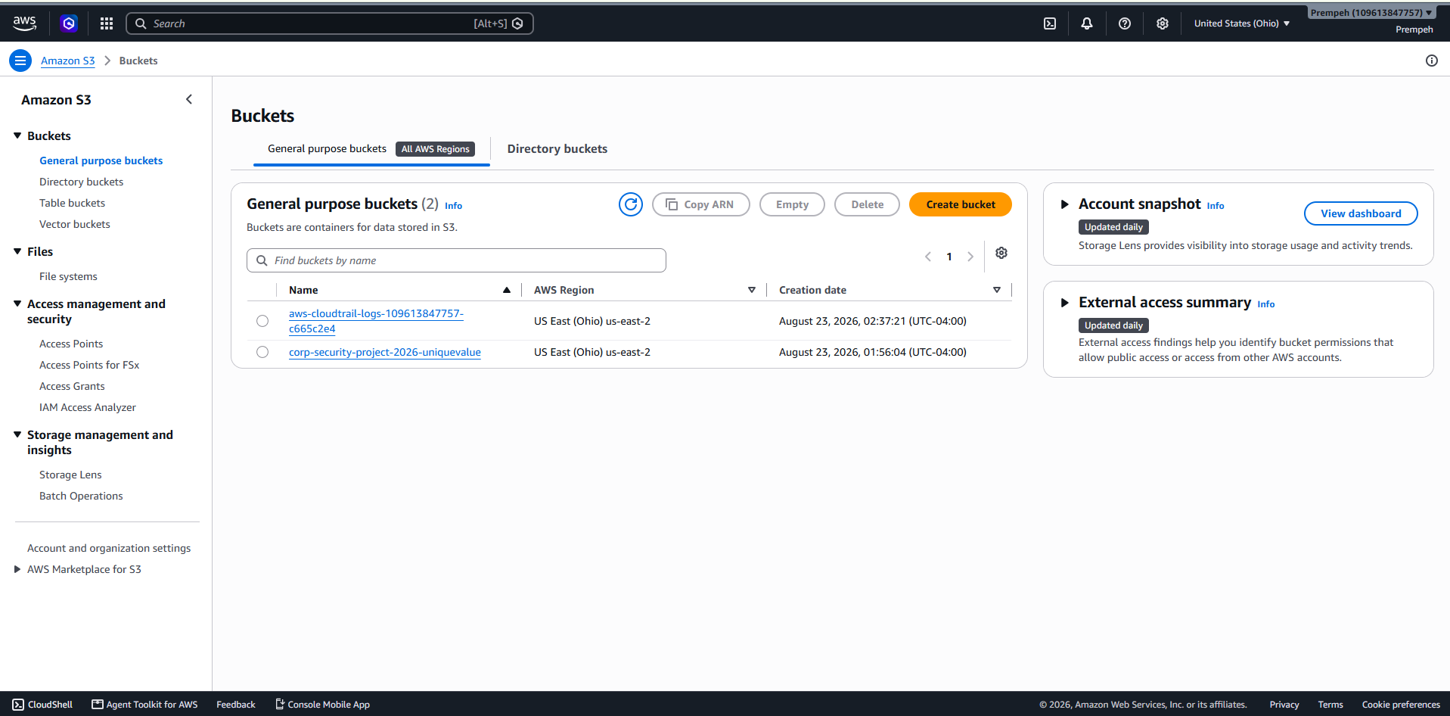Open Info link beside External access summary
Image resolution: width=1450 pixels, height=716 pixels.
click(x=1266, y=304)
